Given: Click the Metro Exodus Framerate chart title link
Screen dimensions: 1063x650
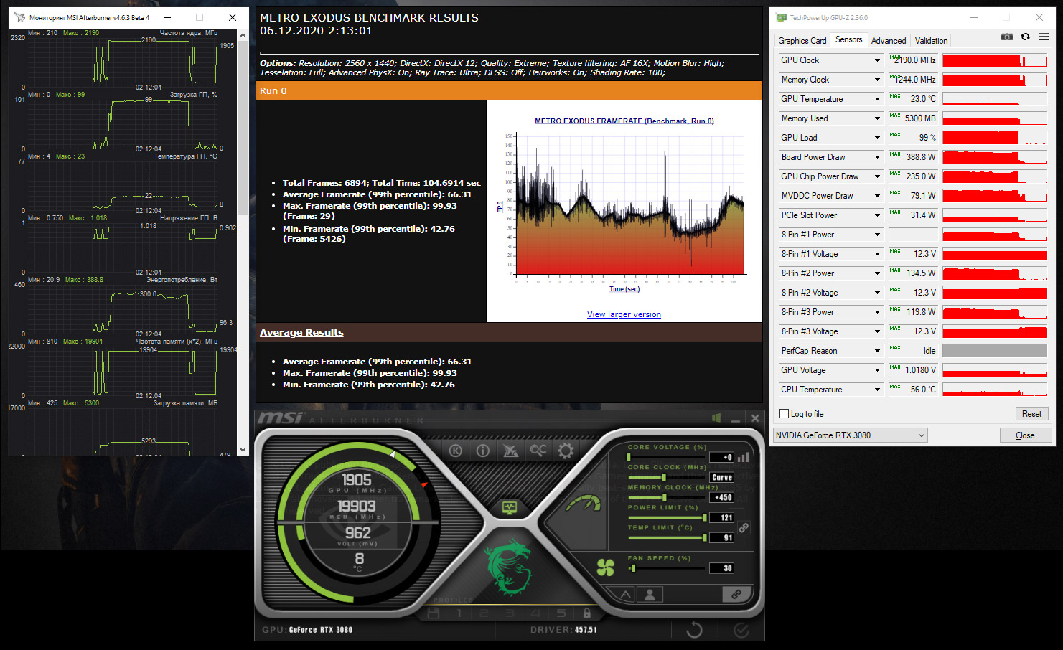Looking at the screenshot, I should click(x=624, y=121).
